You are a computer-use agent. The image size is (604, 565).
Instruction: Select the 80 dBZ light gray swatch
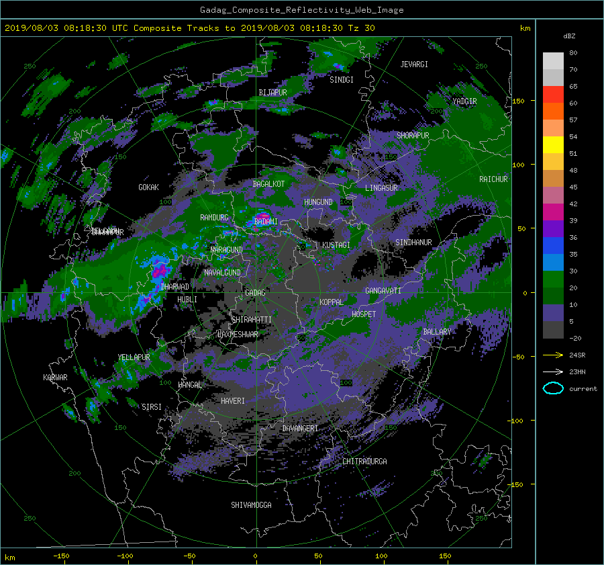coord(553,60)
